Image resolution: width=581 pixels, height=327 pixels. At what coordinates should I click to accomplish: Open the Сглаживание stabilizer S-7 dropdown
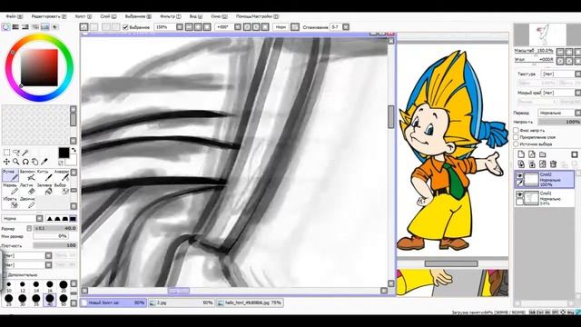click(x=346, y=27)
